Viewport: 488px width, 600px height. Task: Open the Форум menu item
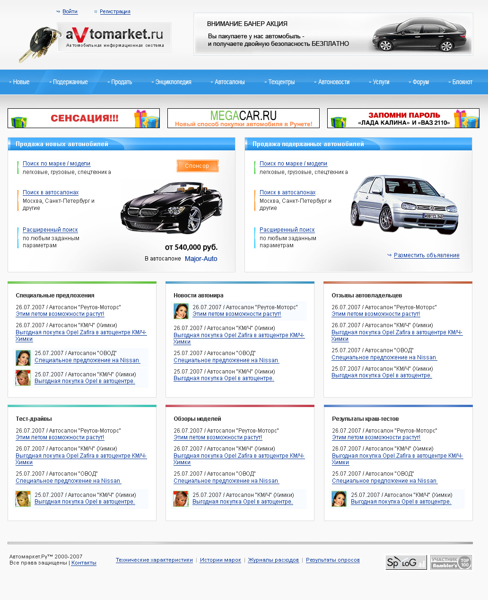pos(421,82)
